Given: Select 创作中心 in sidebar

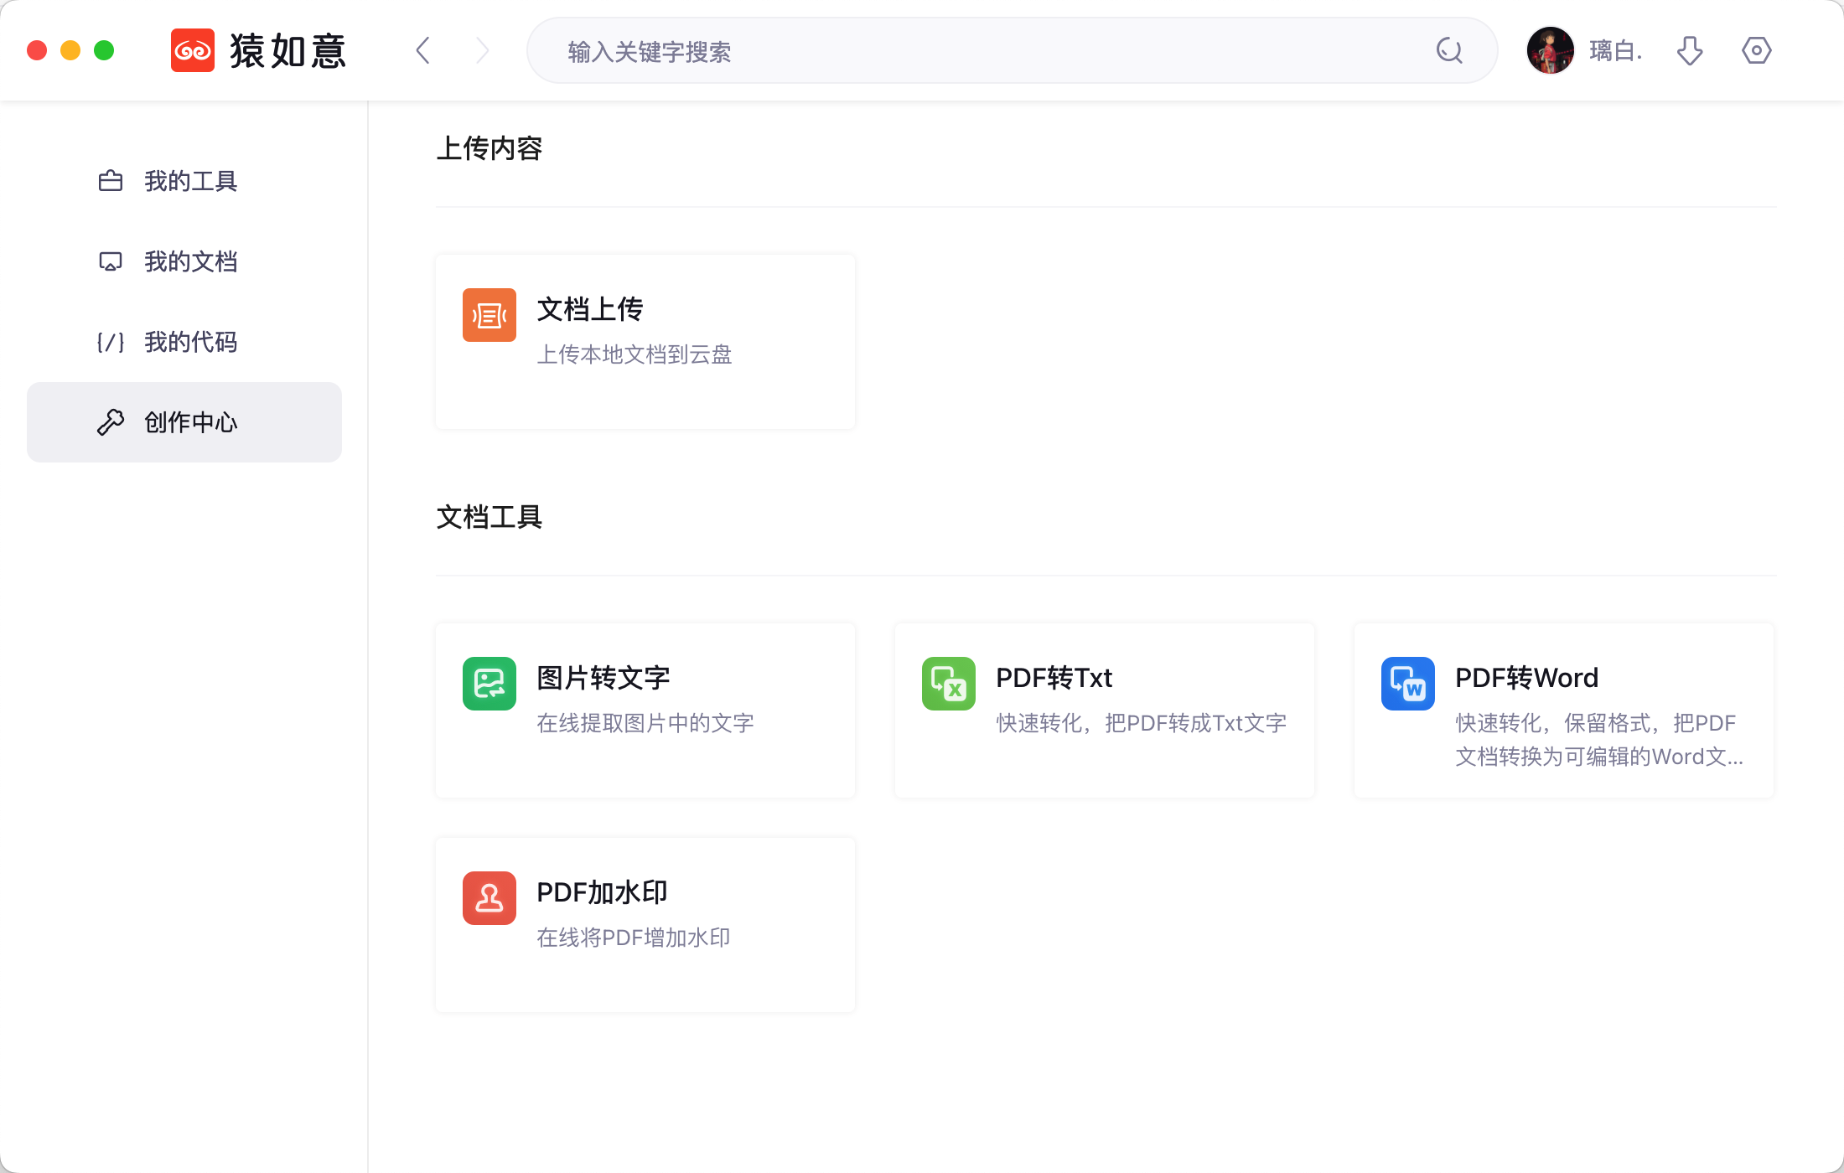Looking at the screenshot, I should [184, 422].
